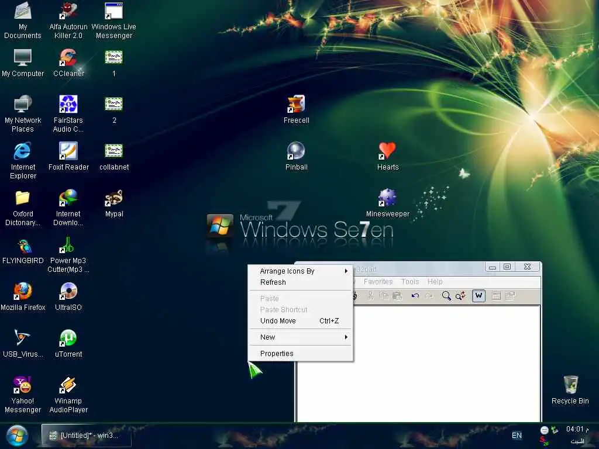Select the collabnet file icon
Image resolution: width=599 pixels, height=449 pixels.
(x=114, y=157)
